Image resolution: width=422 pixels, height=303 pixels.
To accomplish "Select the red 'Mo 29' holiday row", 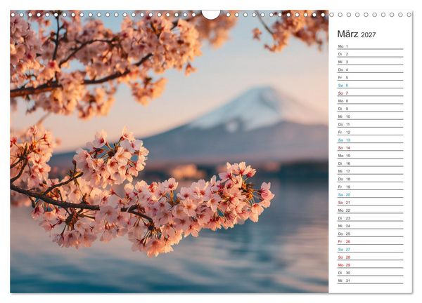I will 371,264.
